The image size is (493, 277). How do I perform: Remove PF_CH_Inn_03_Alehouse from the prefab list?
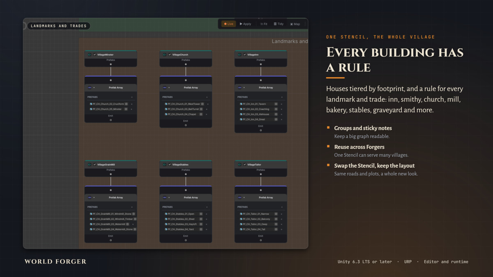click(x=281, y=114)
